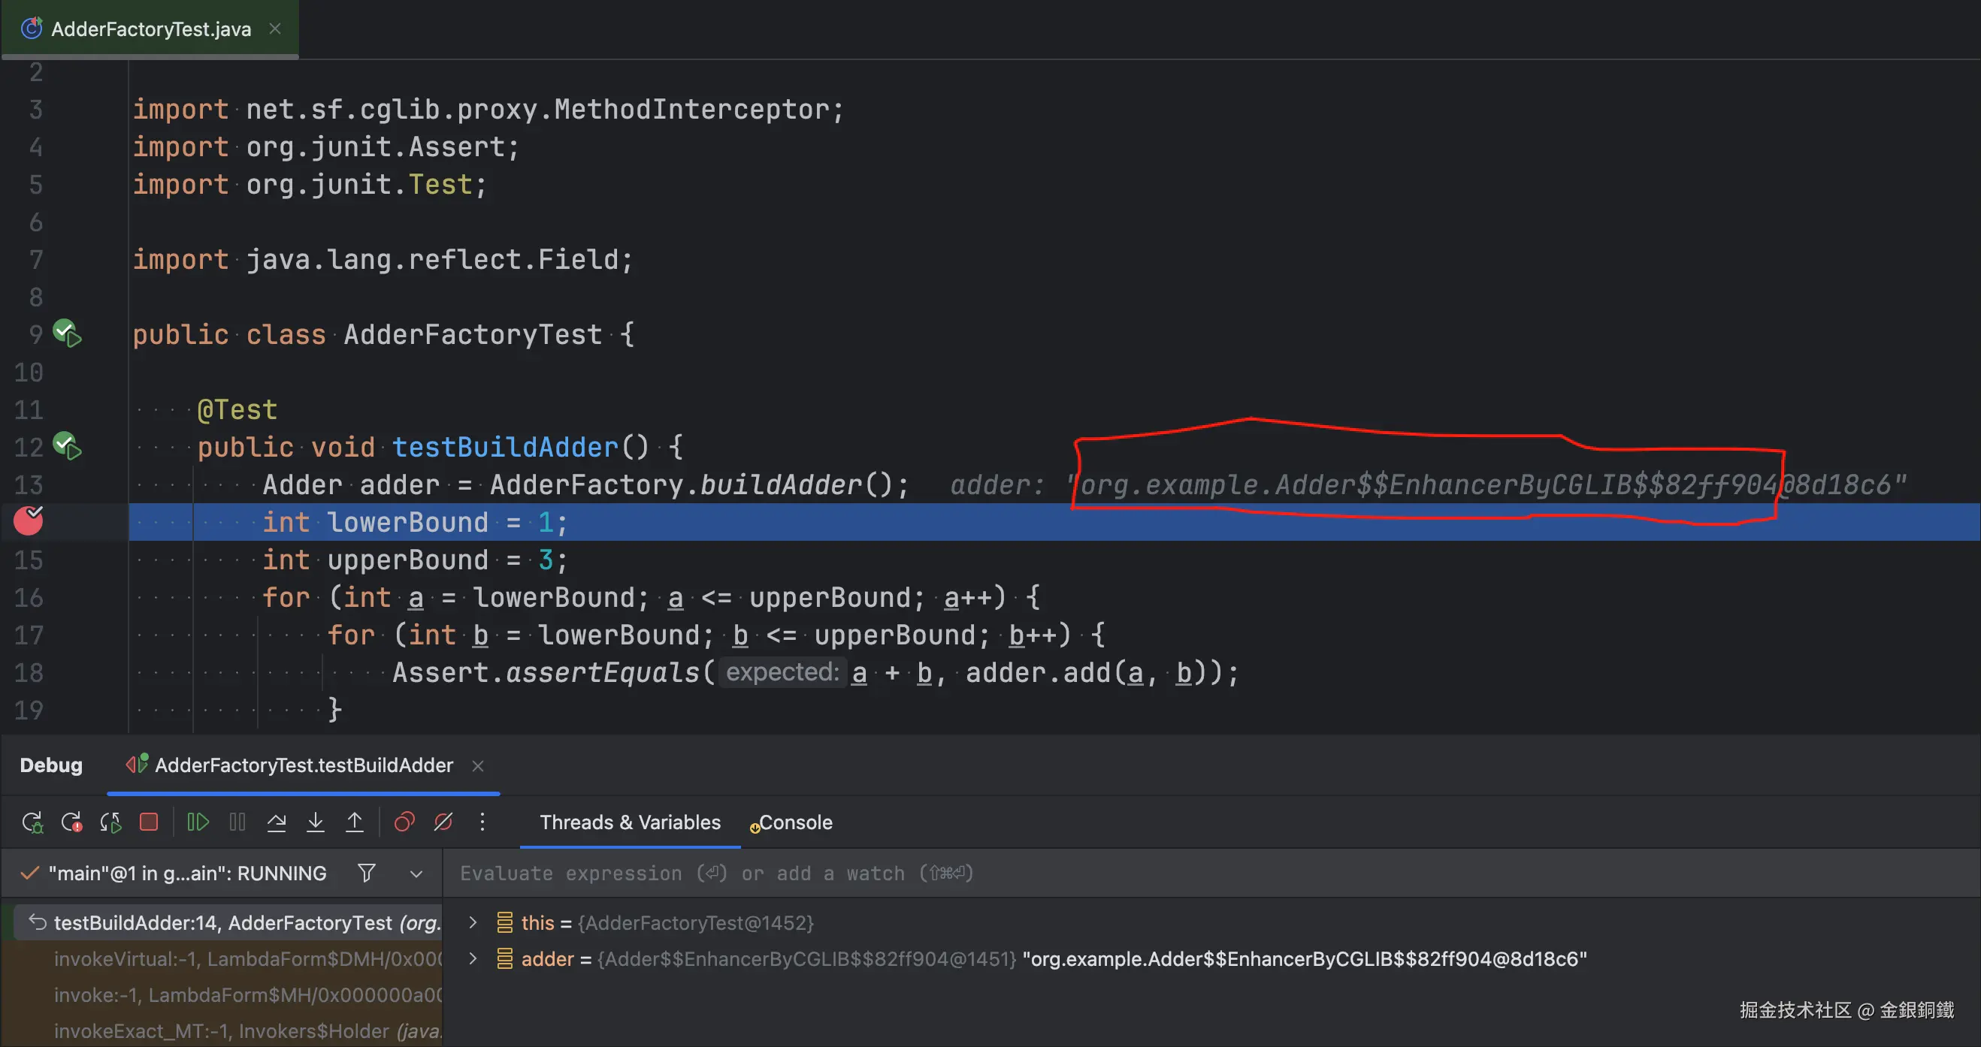Switch to the Console tab
Image resolution: width=1981 pixels, height=1047 pixels.
[794, 822]
